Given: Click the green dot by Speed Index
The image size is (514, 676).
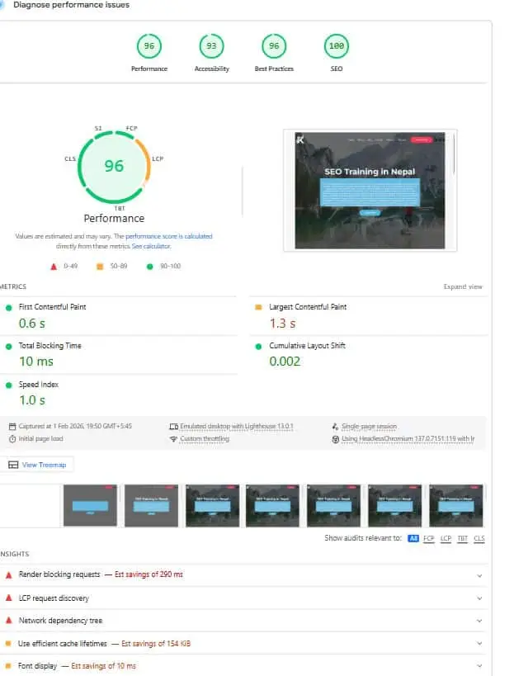Looking at the screenshot, I should 8,385.
